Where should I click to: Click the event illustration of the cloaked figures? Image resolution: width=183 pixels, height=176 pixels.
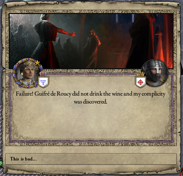pos(91,41)
